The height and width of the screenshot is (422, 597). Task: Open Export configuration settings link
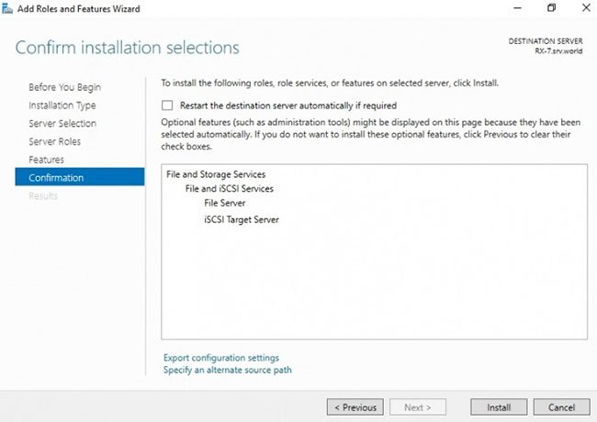click(x=221, y=358)
